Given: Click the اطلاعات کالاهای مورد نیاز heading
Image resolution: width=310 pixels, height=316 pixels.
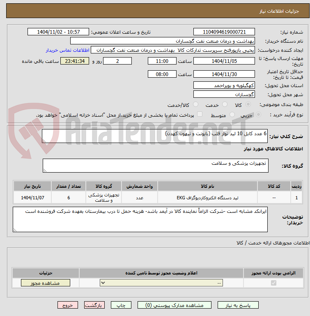Looking at the screenshot, I should coord(273,149).
